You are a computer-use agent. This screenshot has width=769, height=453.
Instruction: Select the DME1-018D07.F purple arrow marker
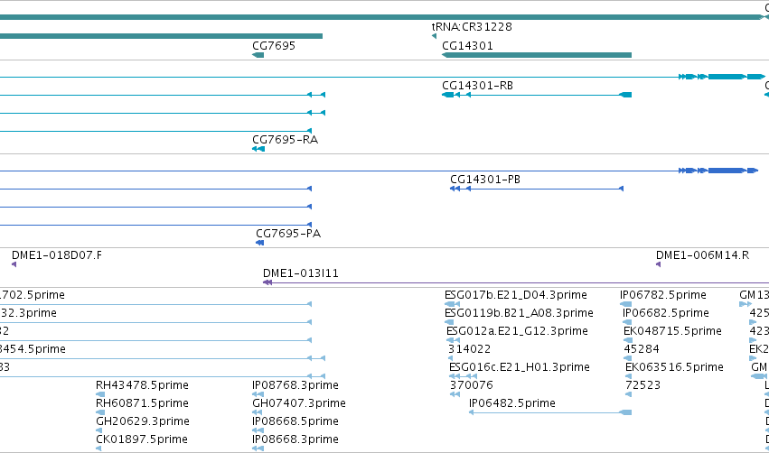coord(14,264)
